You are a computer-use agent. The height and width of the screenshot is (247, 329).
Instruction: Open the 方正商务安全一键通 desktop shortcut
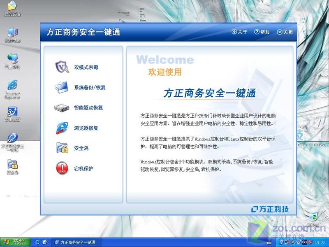[x=12, y=142]
